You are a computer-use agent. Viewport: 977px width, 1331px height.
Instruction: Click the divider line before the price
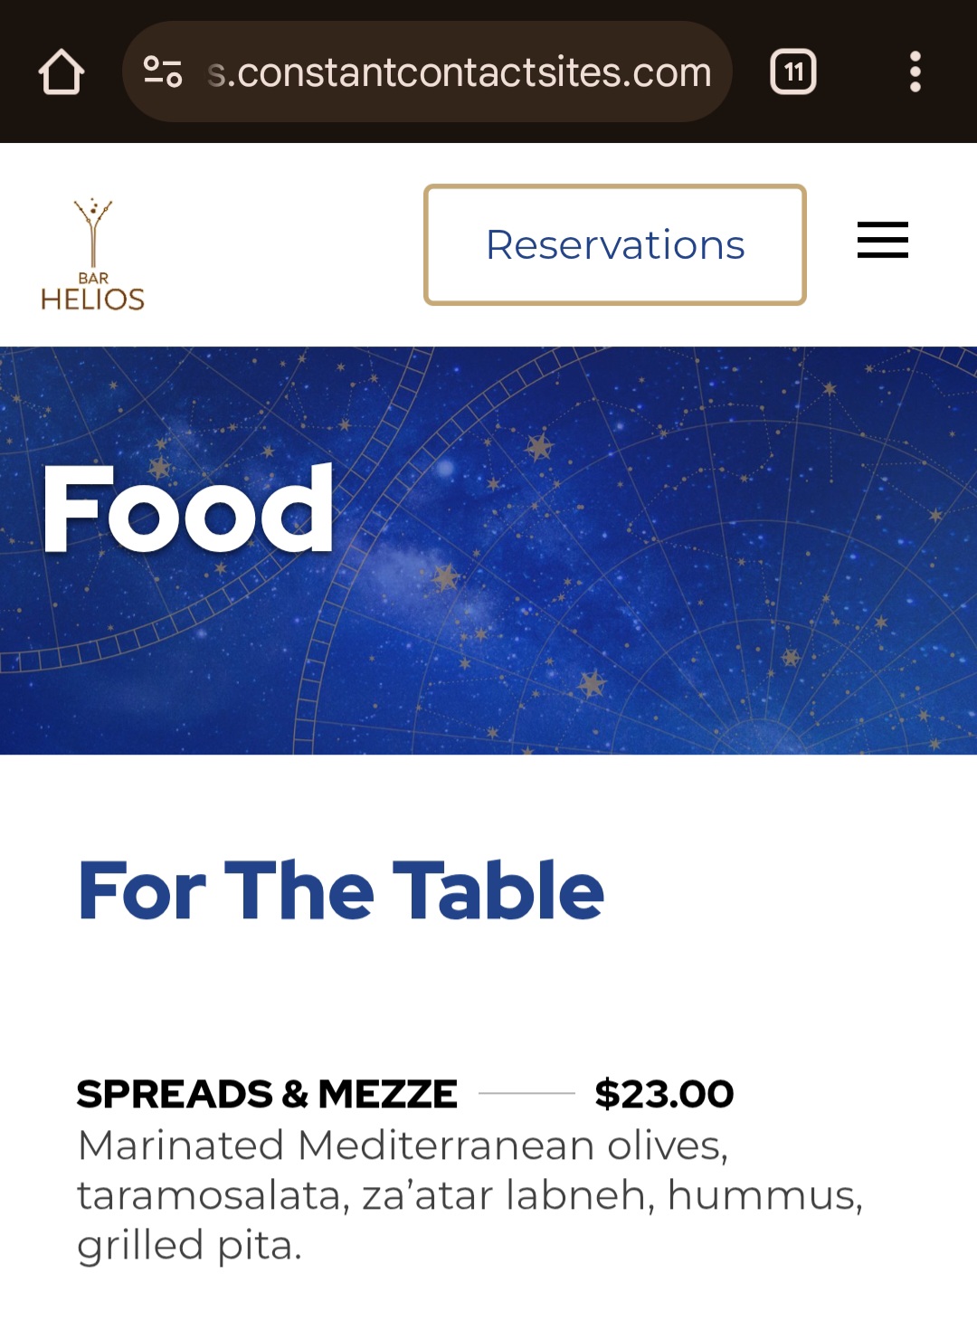pyautogui.click(x=526, y=1094)
